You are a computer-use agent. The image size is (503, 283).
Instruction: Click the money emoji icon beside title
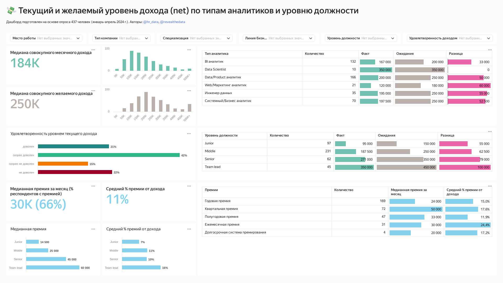click(11, 10)
